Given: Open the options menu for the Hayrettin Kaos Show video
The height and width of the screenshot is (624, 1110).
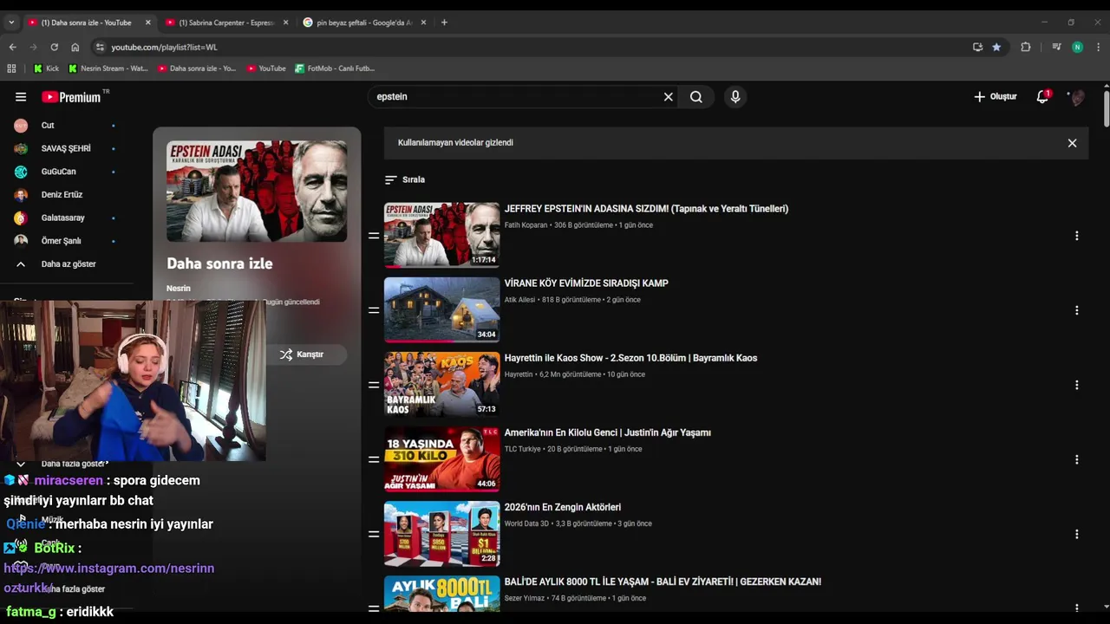Looking at the screenshot, I should coord(1076,385).
